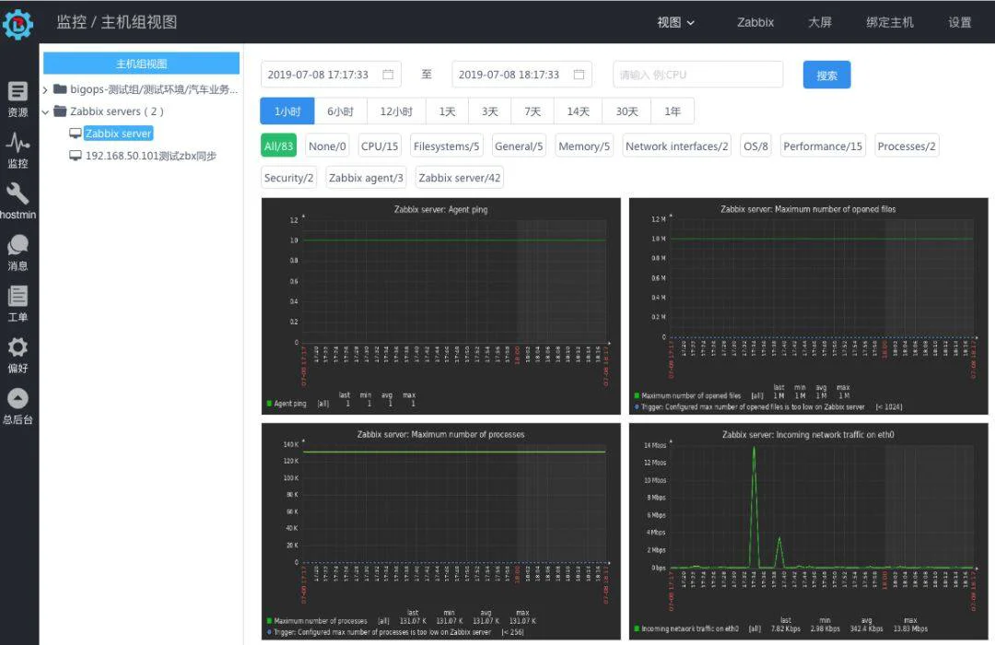This screenshot has width=995, height=645.
Task: Filter graphs by OS/8
Action: [755, 146]
